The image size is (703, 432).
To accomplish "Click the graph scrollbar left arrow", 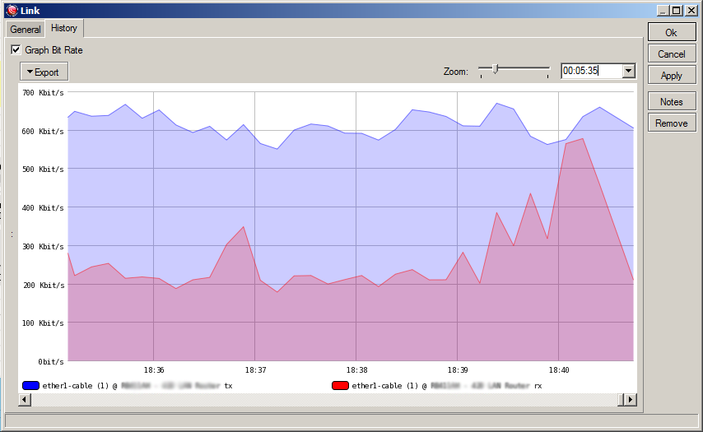I will click(25, 399).
